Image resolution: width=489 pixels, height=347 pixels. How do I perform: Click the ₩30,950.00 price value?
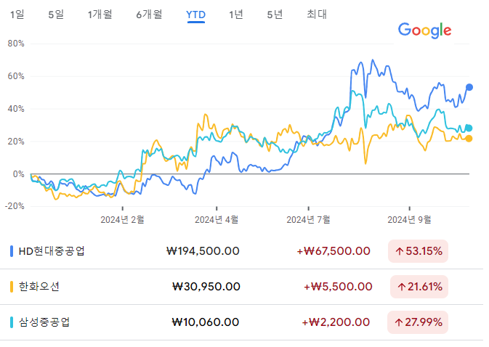click(206, 287)
